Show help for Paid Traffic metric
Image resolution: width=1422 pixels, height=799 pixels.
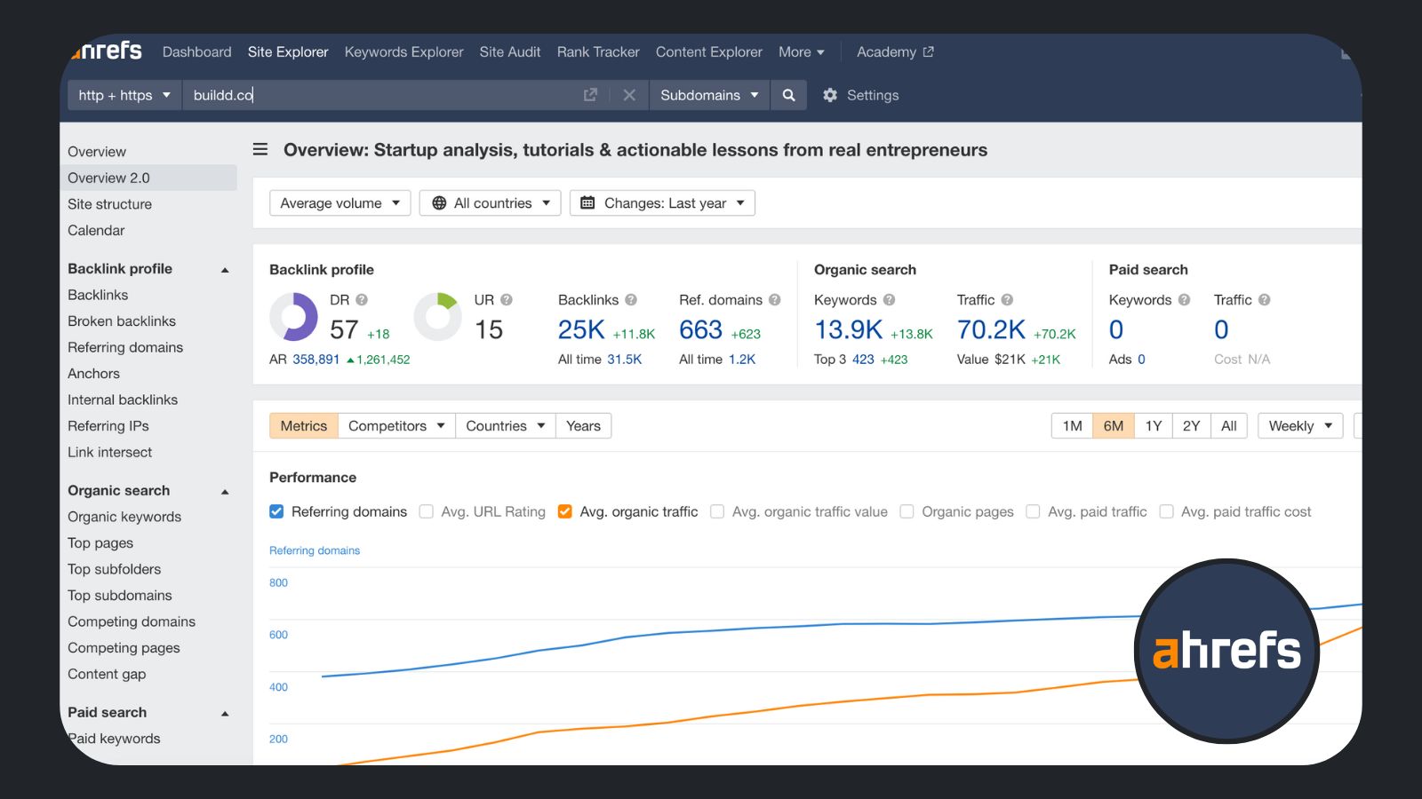click(1265, 300)
